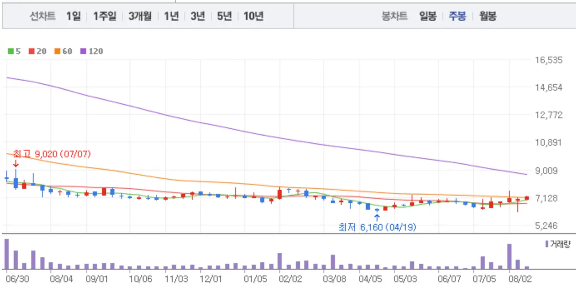
Task: Click the 03/08 date axis label
Action: click(334, 278)
